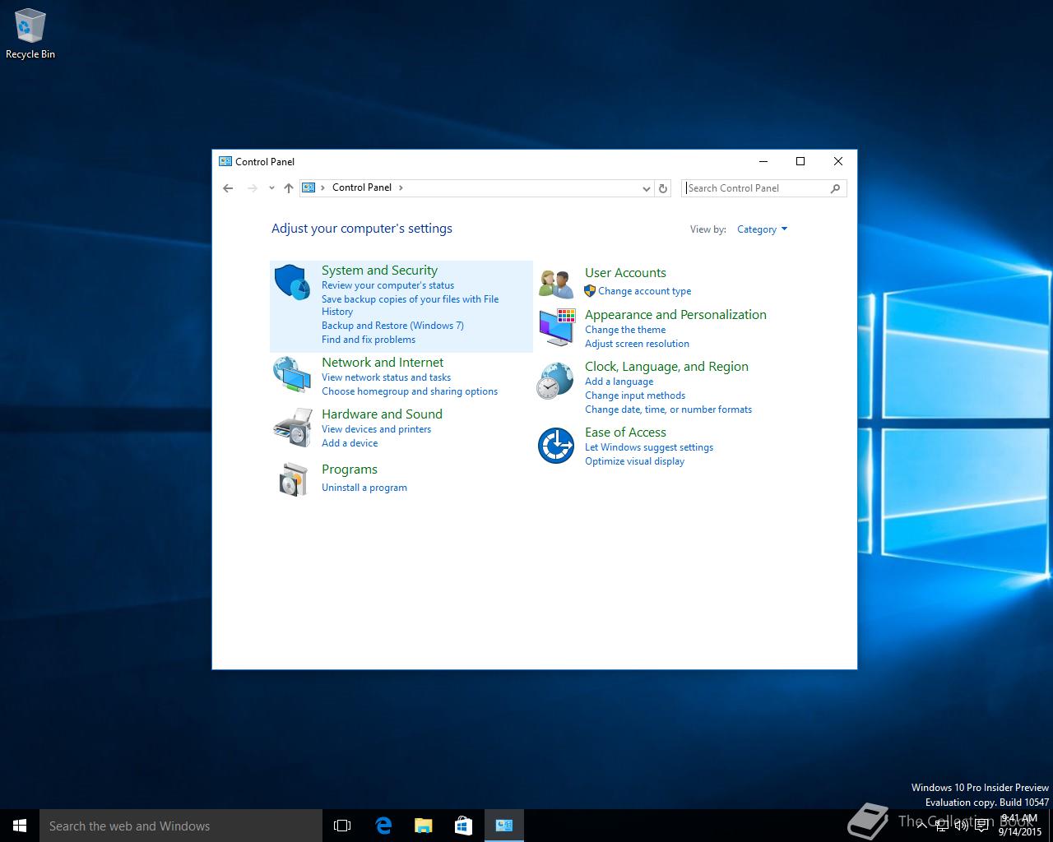Screen dimensions: 1053x842
Task: Click the Control Panel icon in the address bar
Action: click(308, 187)
